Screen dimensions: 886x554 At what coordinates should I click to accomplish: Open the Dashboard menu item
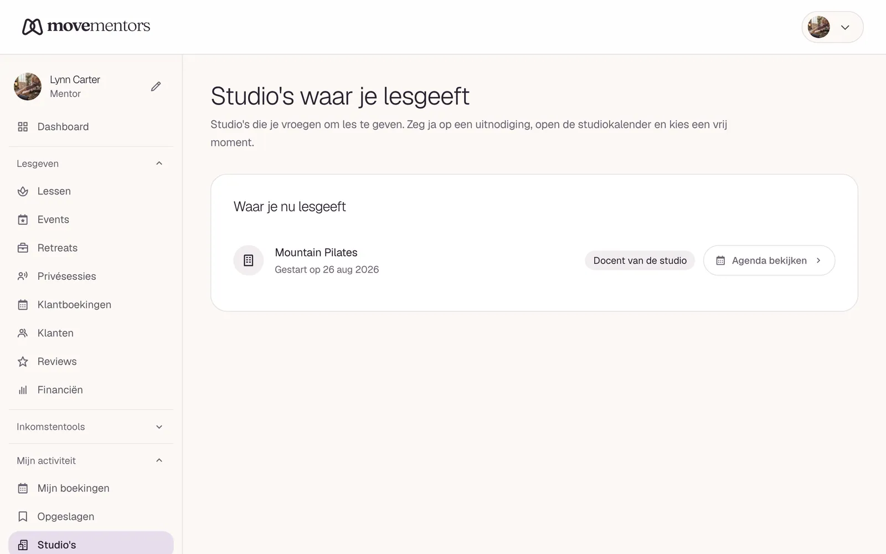pyautogui.click(x=91, y=127)
